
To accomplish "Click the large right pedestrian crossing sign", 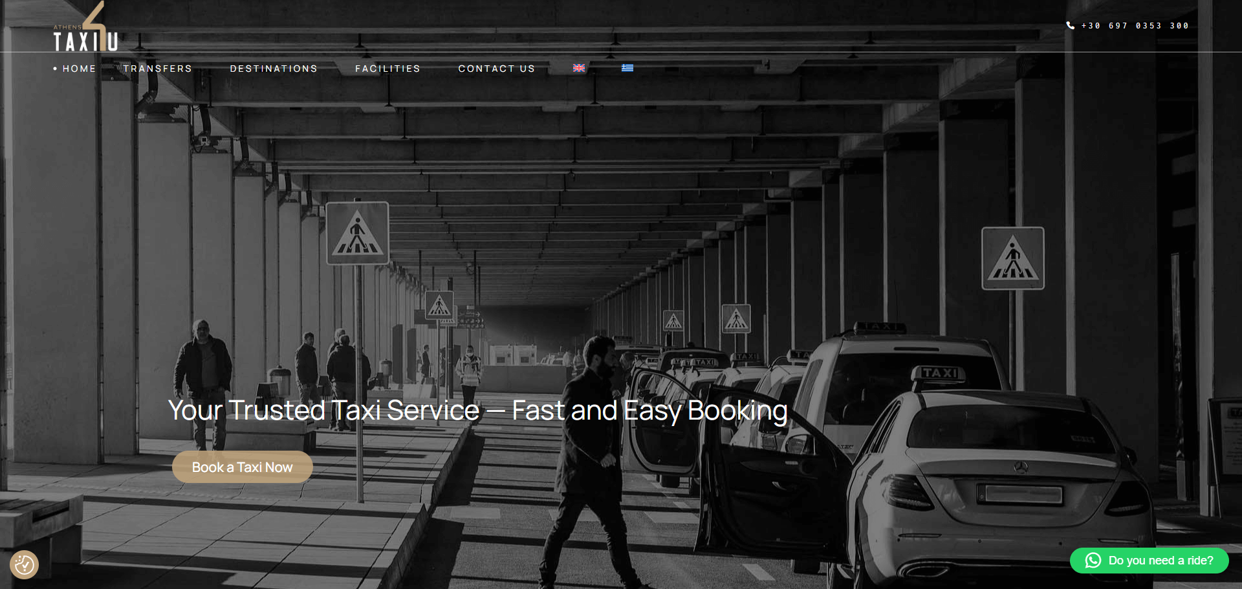I will [1012, 259].
